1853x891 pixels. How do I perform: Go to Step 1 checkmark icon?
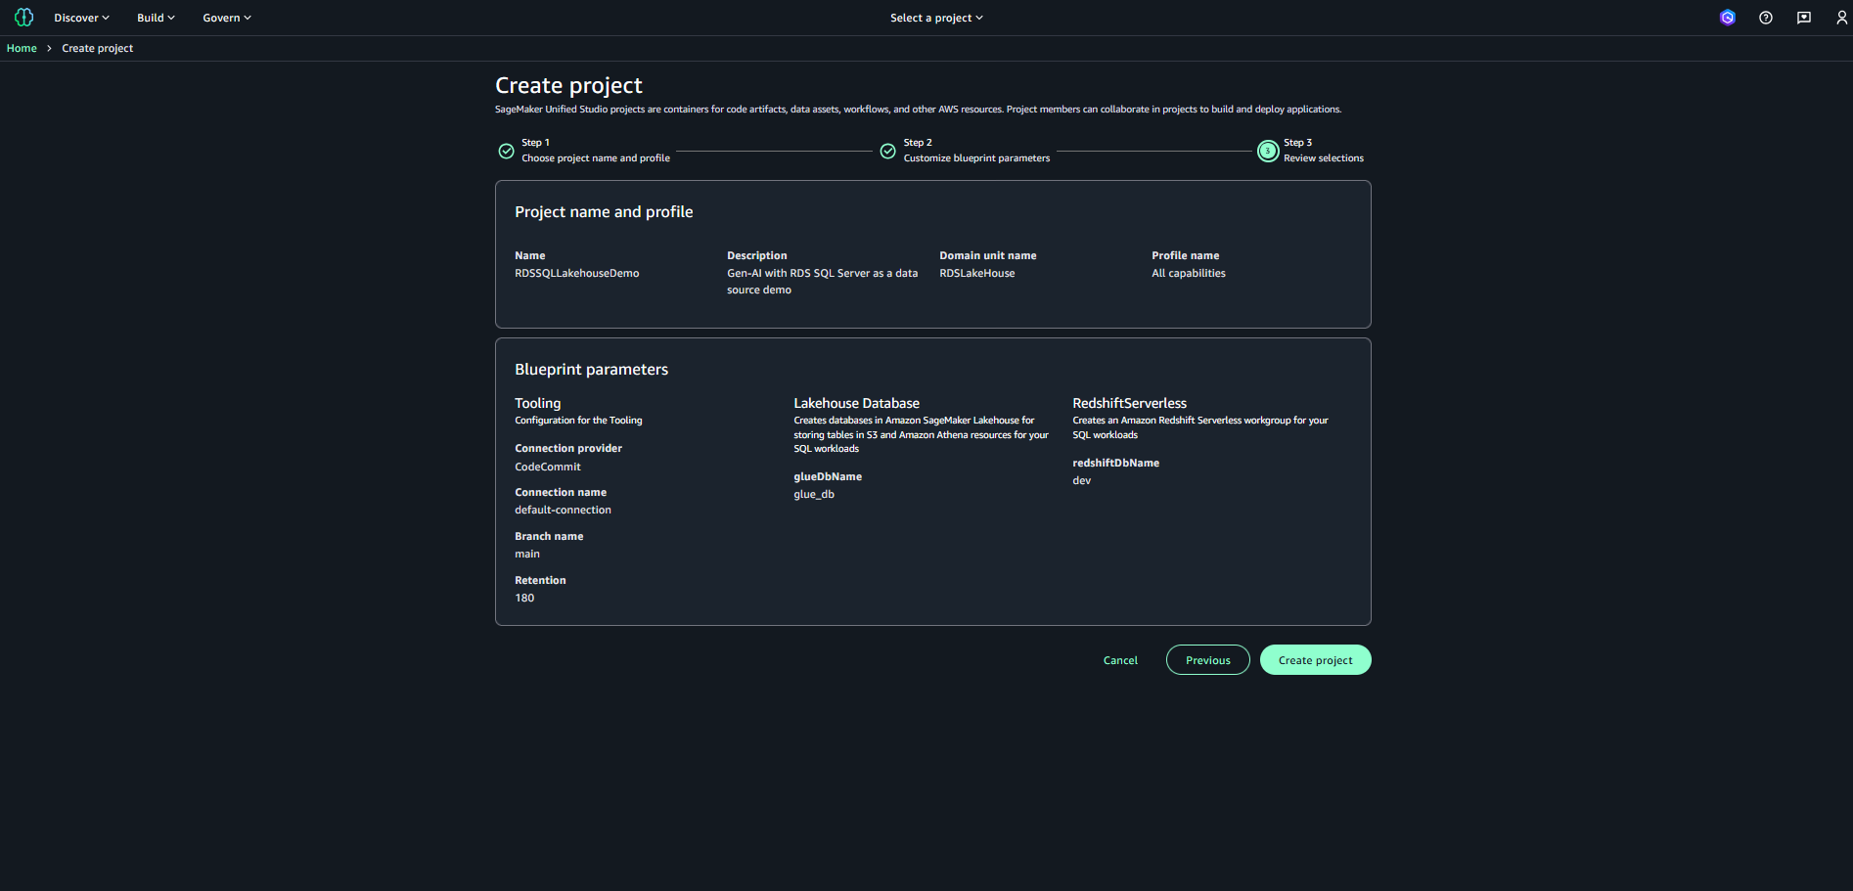[x=506, y=151]
